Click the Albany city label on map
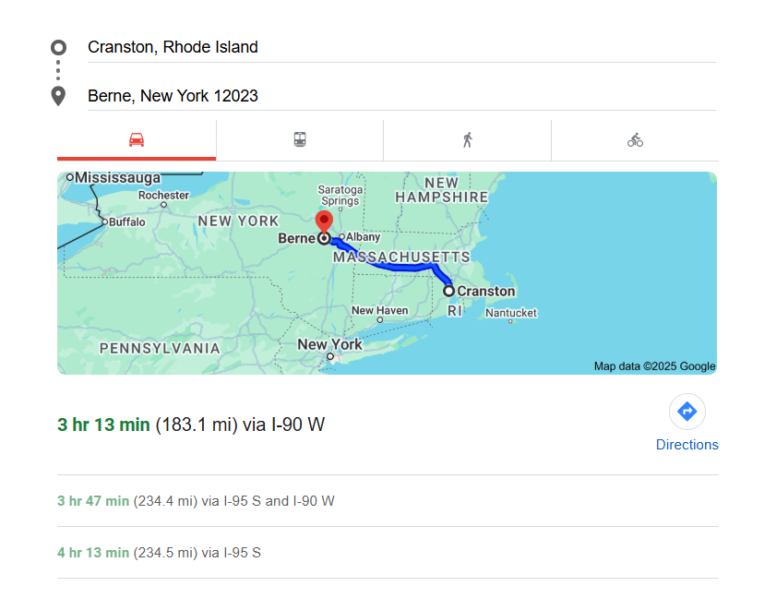 [x=363, y=237]
